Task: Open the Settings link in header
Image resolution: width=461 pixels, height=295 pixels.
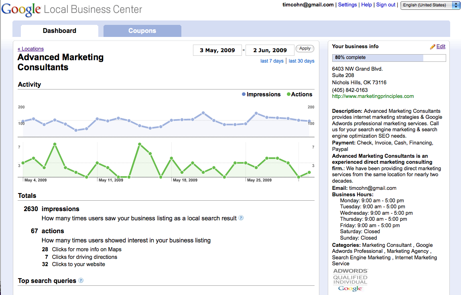Action: 347,5
